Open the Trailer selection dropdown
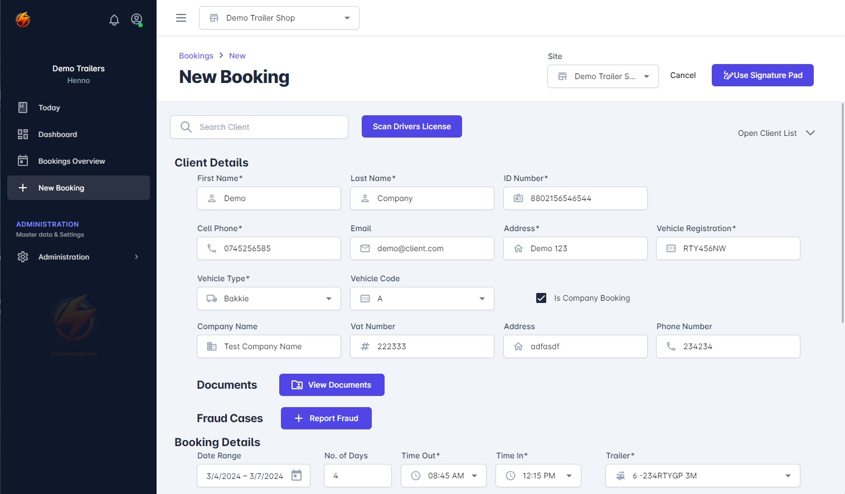Screen dimensions: 845x494 click(x=788, y=476)
